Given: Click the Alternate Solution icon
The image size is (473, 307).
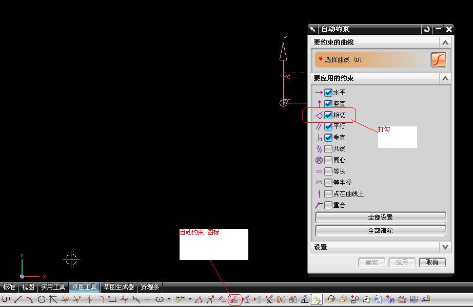Looking at the screenshot, I should 293,299.
